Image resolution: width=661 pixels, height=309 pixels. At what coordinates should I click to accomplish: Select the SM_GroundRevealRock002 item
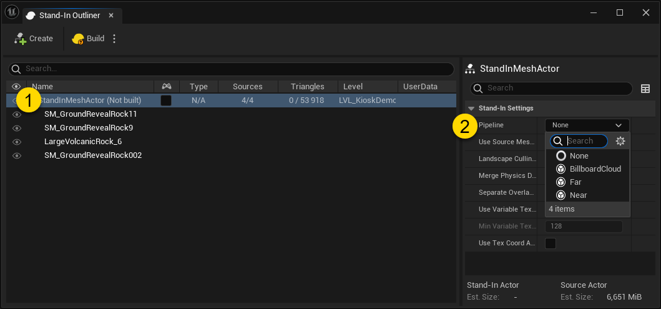[x=93, y=155]
